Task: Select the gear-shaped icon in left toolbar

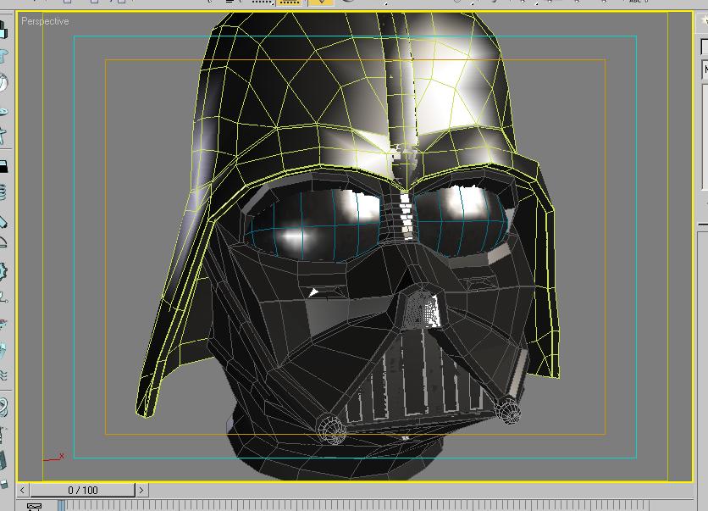Action: [x=3, y=271]
